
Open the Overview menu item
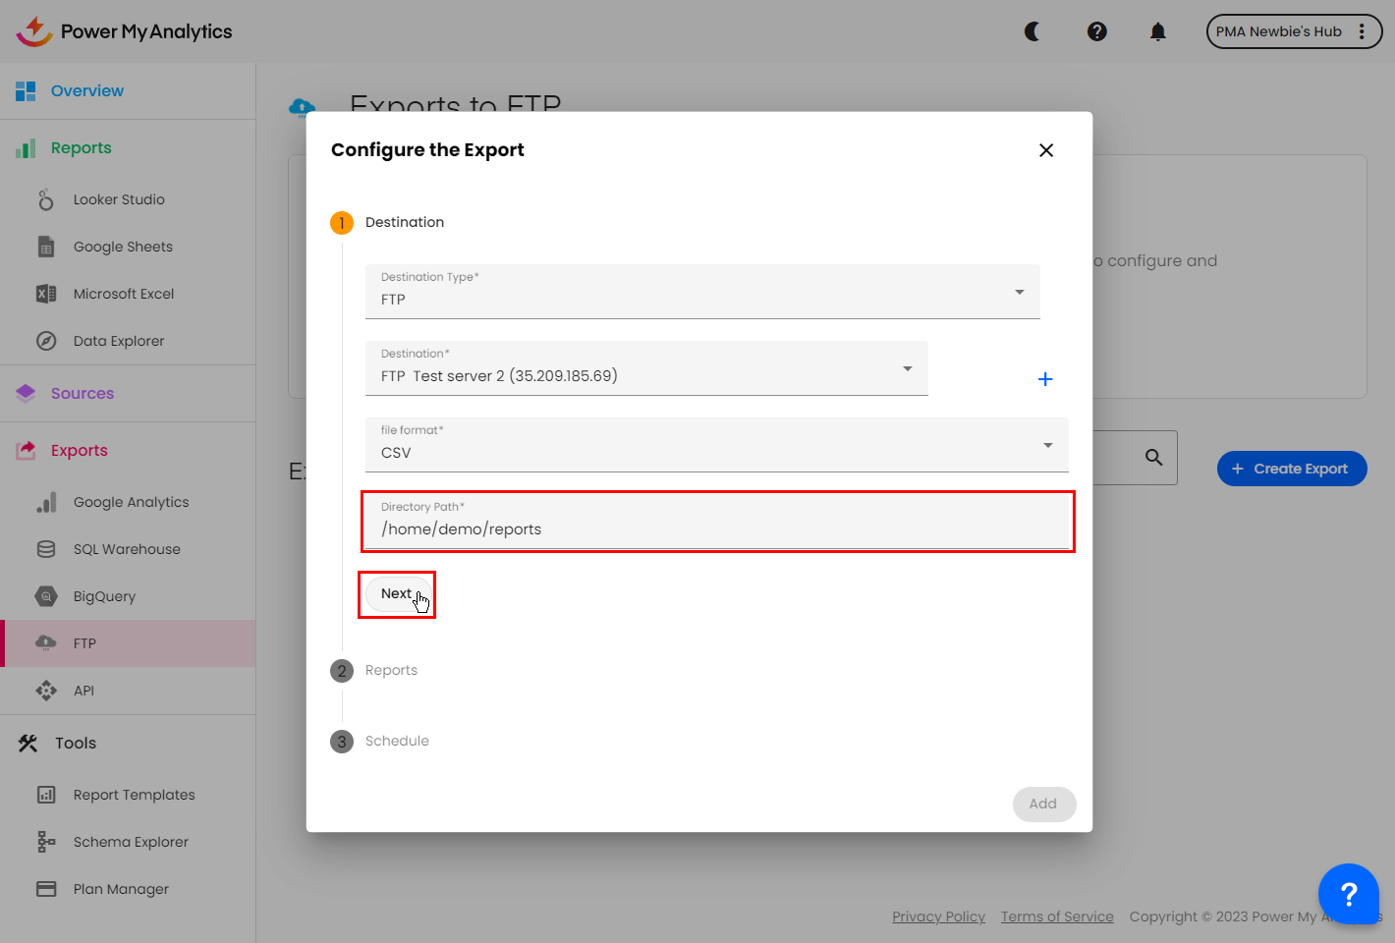[x=86, y=90]
